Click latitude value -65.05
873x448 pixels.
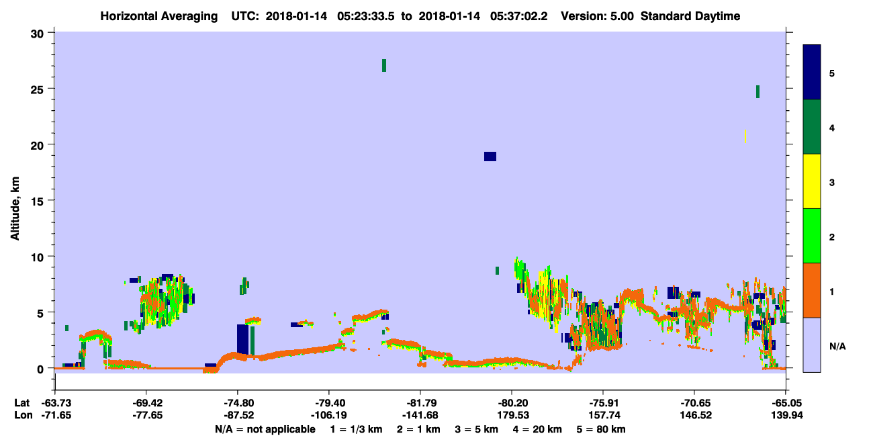tap(786, 403)
